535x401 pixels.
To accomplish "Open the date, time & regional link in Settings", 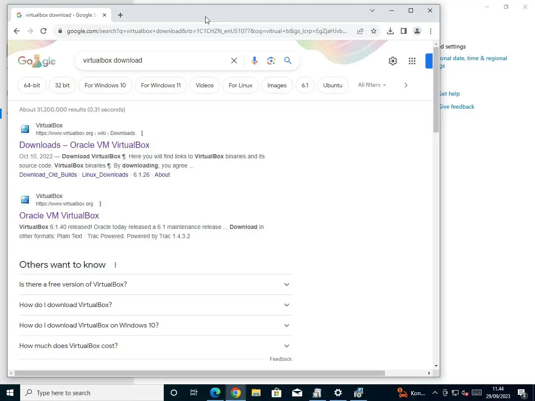I will coord(473,62).
